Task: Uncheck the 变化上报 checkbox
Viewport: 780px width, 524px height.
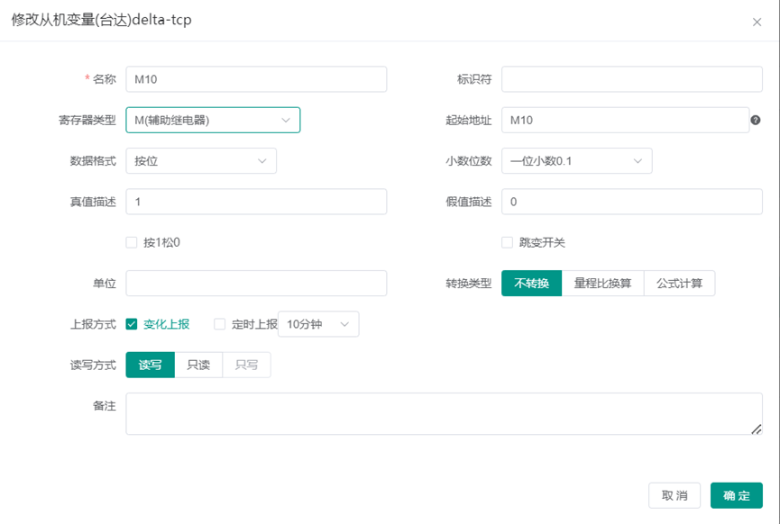Action: (x=132, y=324)
